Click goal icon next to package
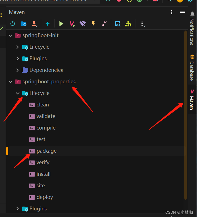Viewport: 197px width, 217px height. tap(32, 151)
